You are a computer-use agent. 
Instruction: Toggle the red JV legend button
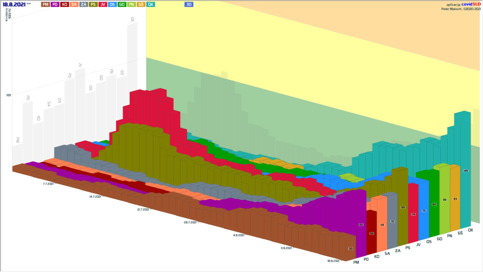point(103,4)
